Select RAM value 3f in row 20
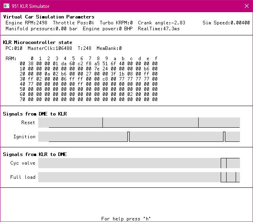Screen dimensions: 253x222 (x=113, y=74)
